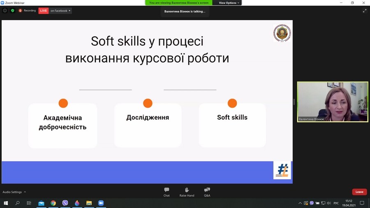Show hidden system tray icons

300,203
